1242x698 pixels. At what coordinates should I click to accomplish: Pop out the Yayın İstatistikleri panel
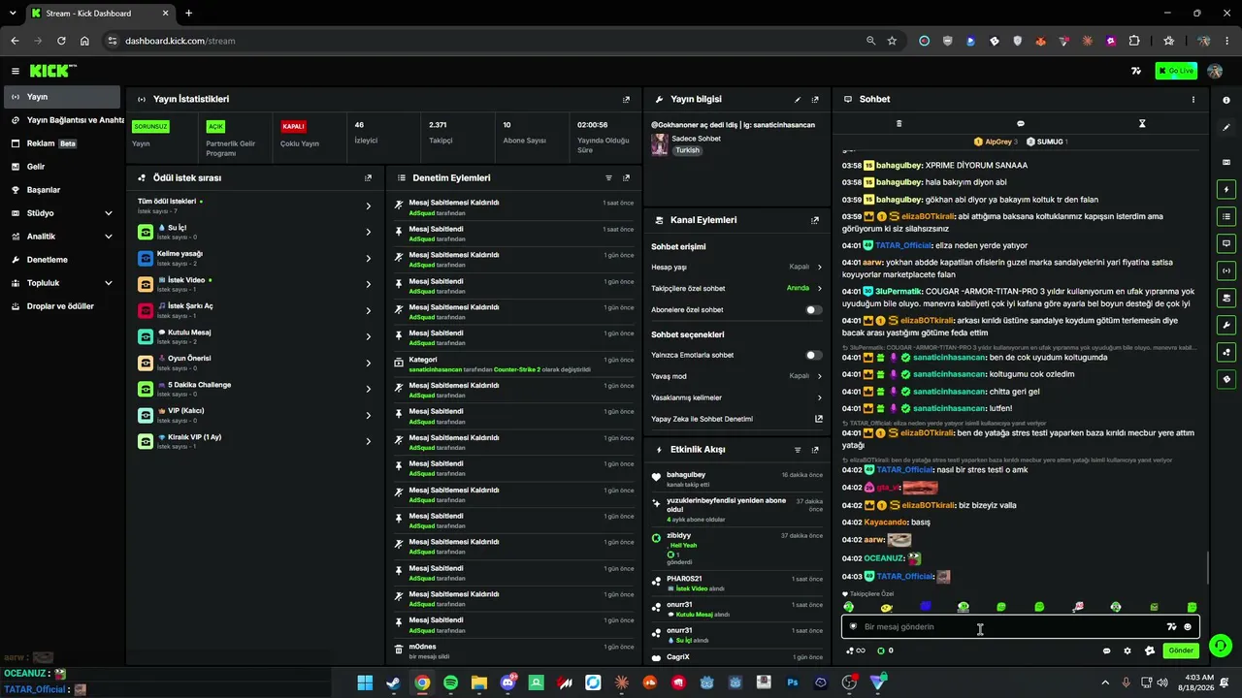tap(626, 99)
